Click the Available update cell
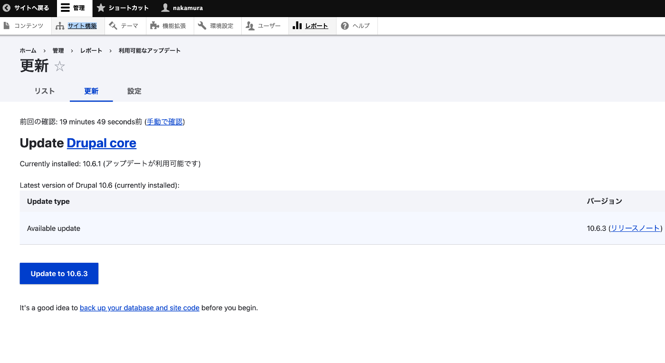 [x=54, y=229]
